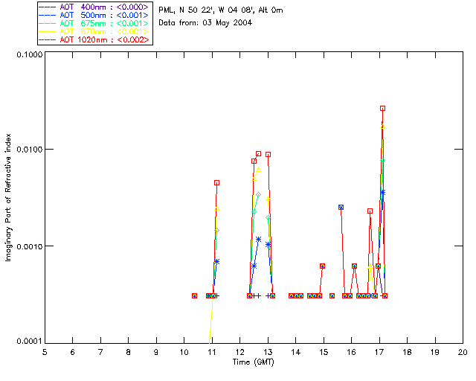Click x-axis tick label 19

tap(435, 352)
